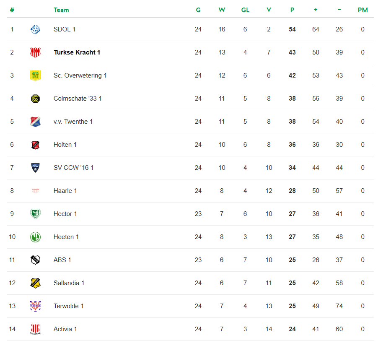Click the Activia 1 red-striped logo
378x343 pixels.
pos(36,329)
